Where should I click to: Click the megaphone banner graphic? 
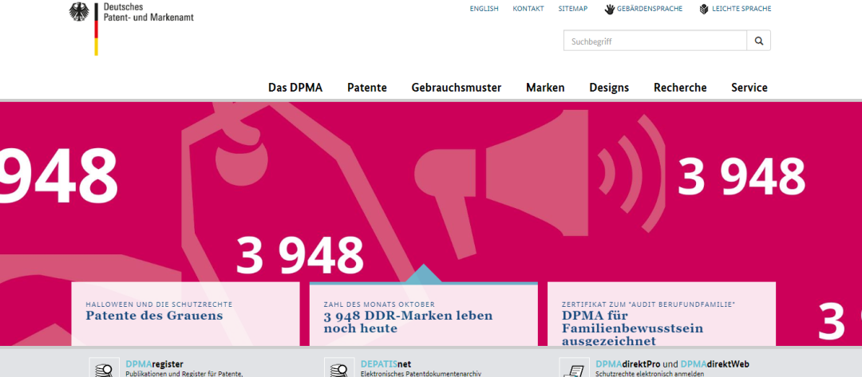(x=539, y=184)
